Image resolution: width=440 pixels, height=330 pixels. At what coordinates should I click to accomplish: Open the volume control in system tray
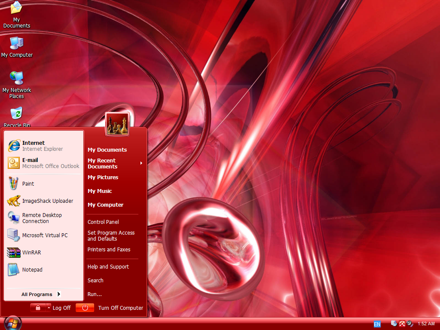(409, 324)
